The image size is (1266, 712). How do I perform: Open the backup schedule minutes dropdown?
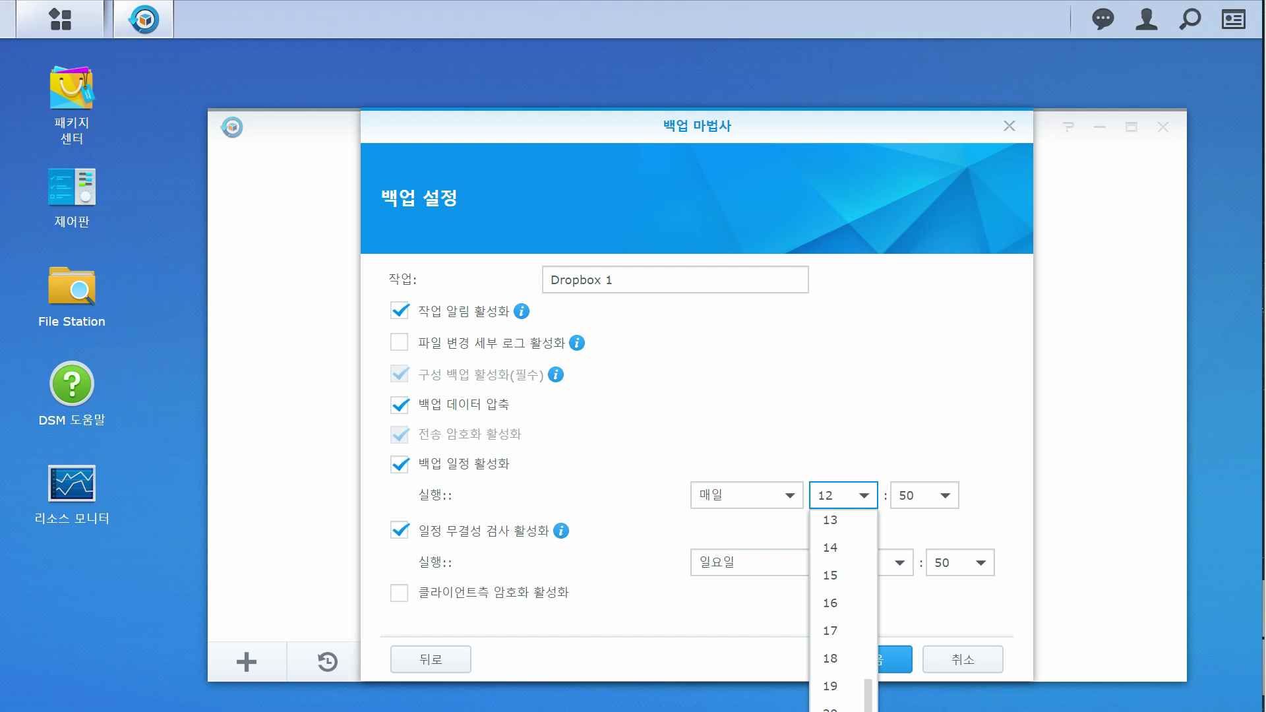tap(924, 495)
